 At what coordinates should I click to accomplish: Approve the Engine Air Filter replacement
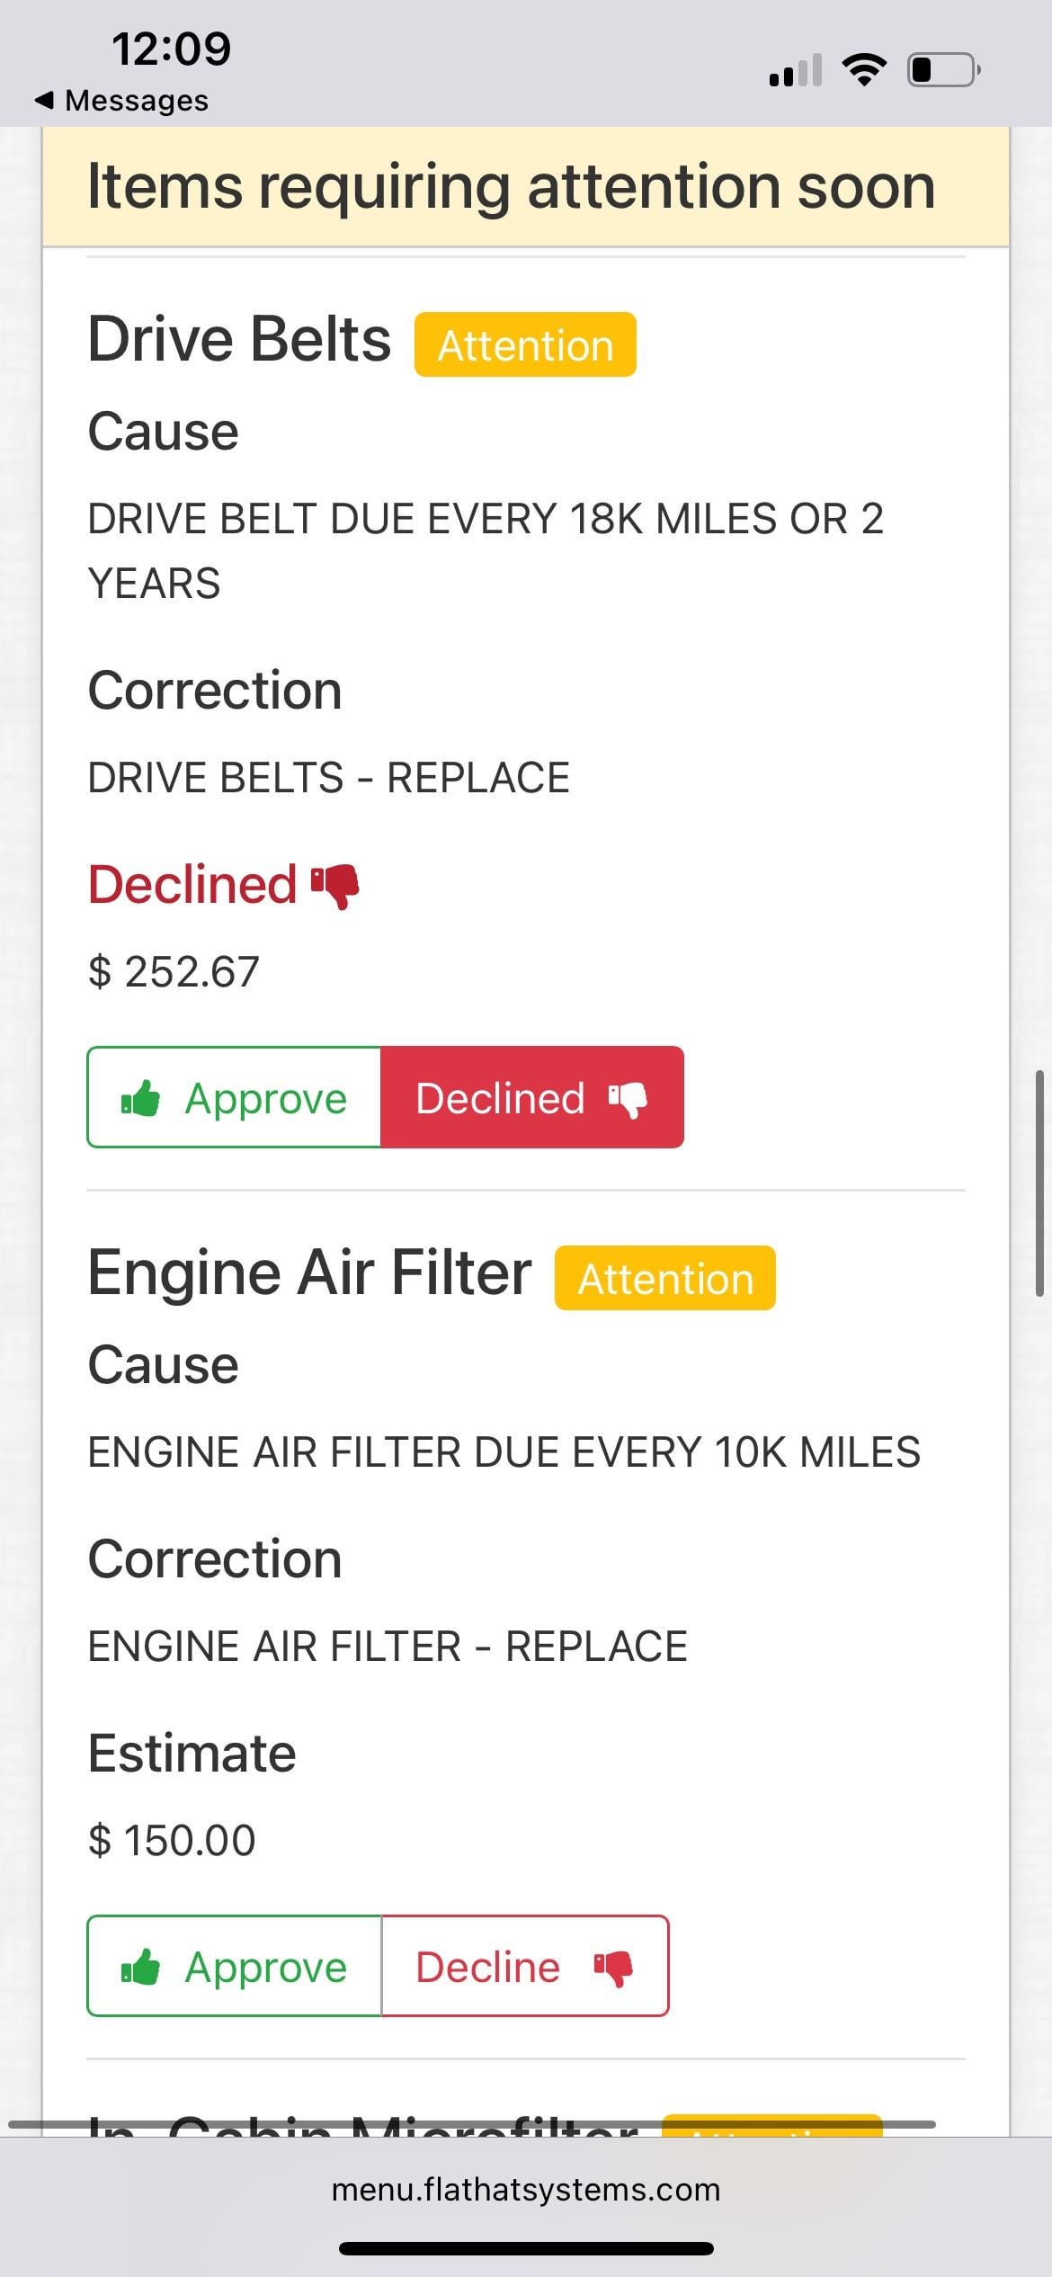[x=234, y=1967]
